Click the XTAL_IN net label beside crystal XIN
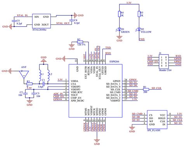Viewport: 184px width, 147px height. (x=22, y=15)
